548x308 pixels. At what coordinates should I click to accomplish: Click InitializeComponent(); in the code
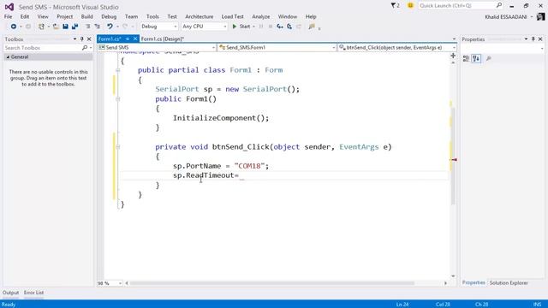point(221,118)
